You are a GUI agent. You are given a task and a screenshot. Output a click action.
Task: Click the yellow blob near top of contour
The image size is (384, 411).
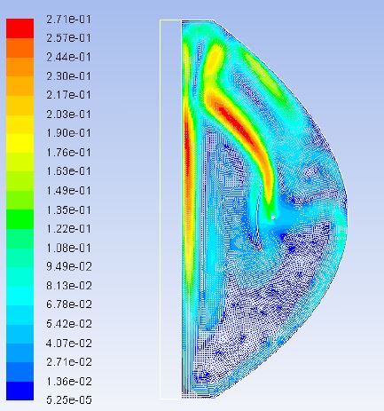point(214,59)
